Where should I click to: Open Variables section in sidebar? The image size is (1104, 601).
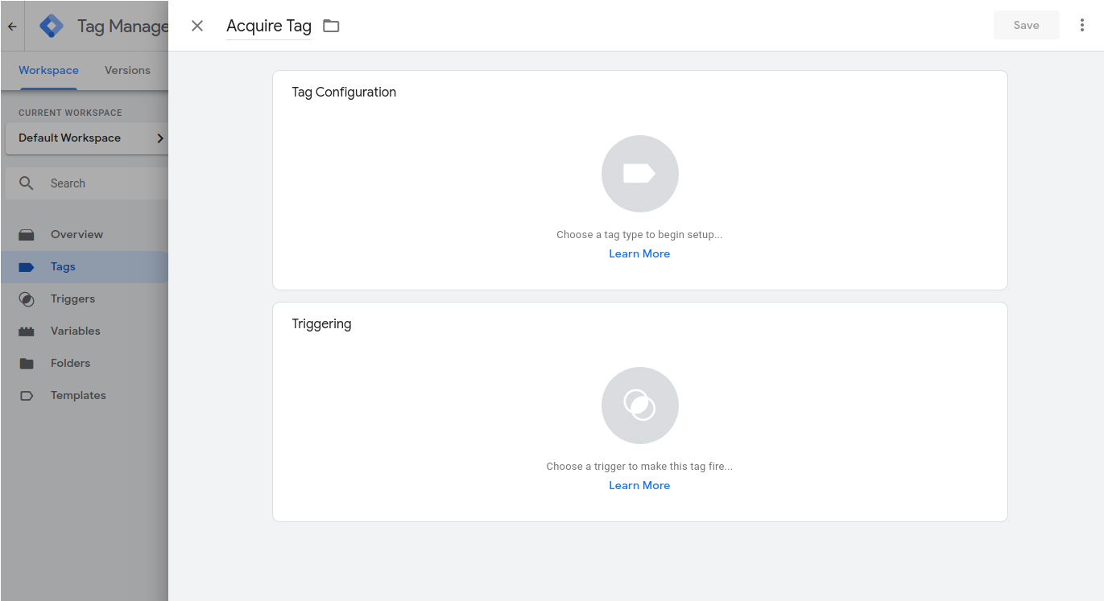(75, 331)
